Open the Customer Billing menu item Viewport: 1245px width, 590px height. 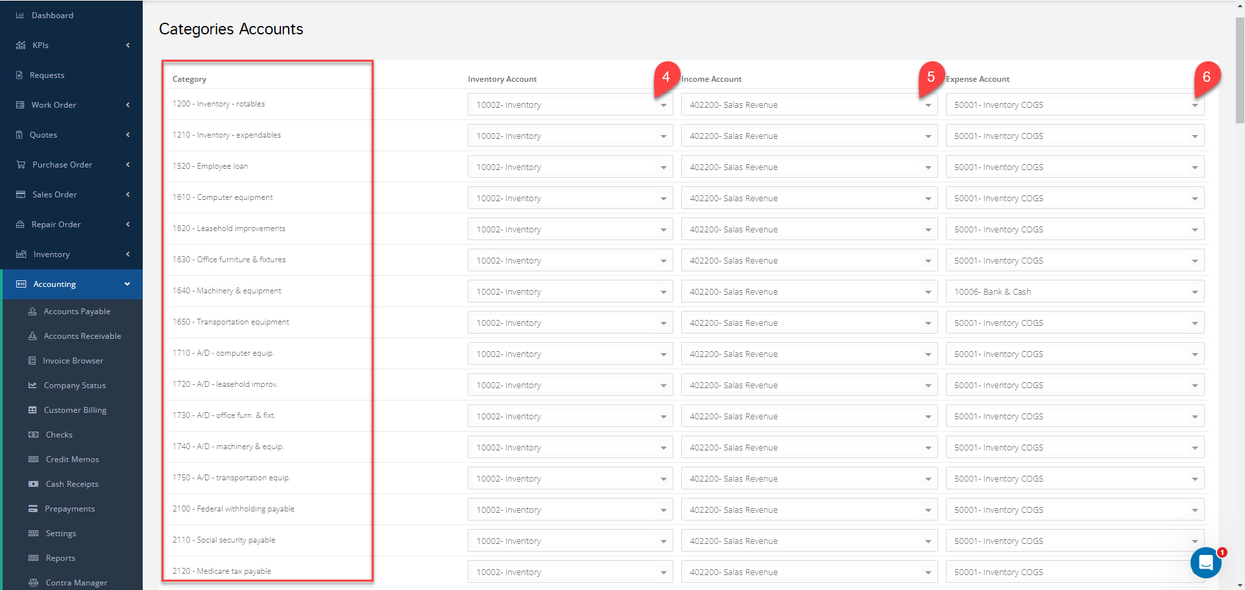click(75, 410)
